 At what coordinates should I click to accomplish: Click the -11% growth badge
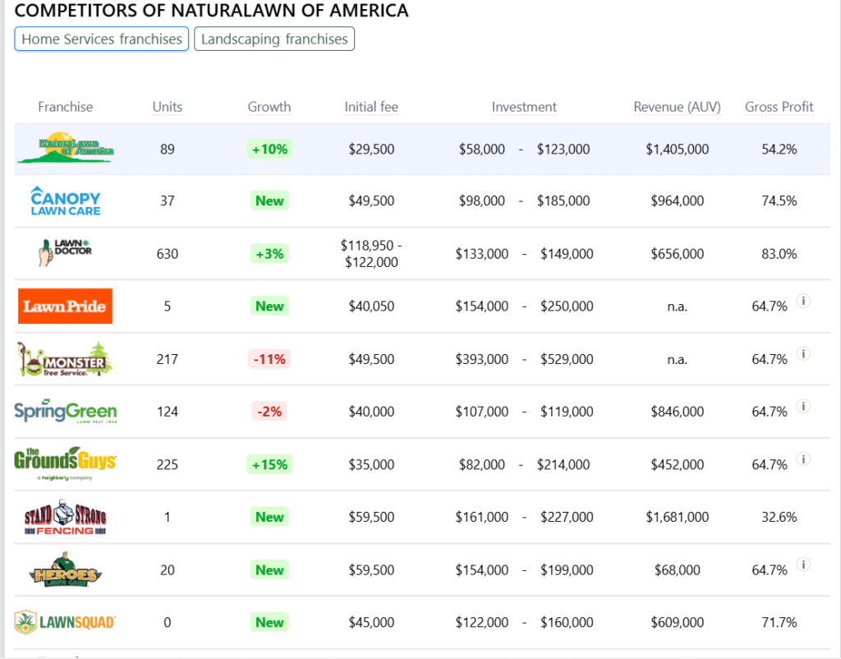point(269,359)
